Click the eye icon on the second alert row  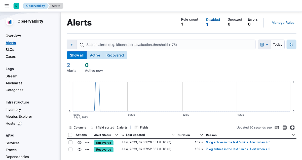pos(80,149)
